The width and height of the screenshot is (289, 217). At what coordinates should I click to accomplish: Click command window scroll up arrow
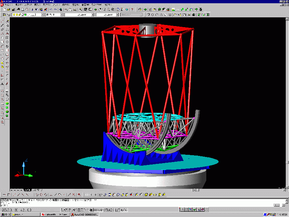pos(287,200)
